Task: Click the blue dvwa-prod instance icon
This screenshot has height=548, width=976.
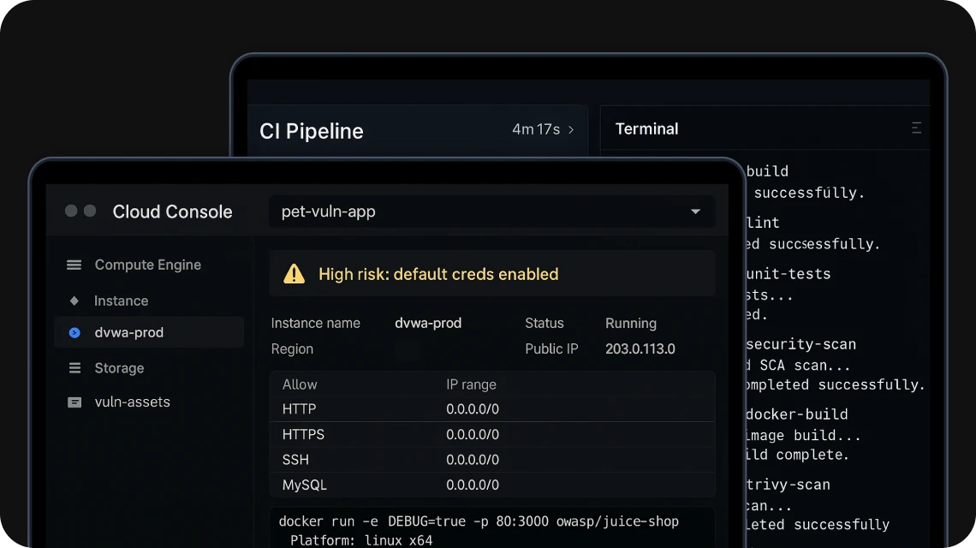Action: pyautogui.click(x=74, y=333)
